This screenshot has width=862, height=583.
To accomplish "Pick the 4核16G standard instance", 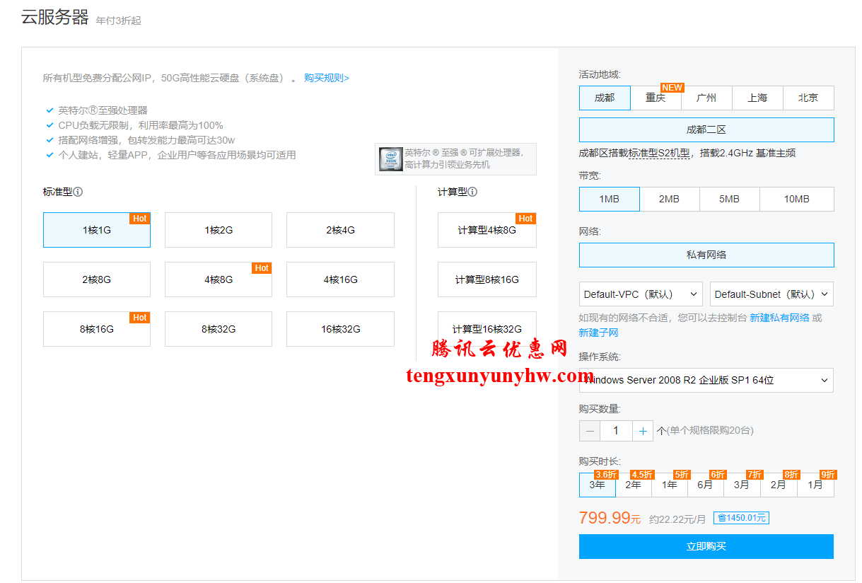I will pyautogui.click(x=340, y=279).
